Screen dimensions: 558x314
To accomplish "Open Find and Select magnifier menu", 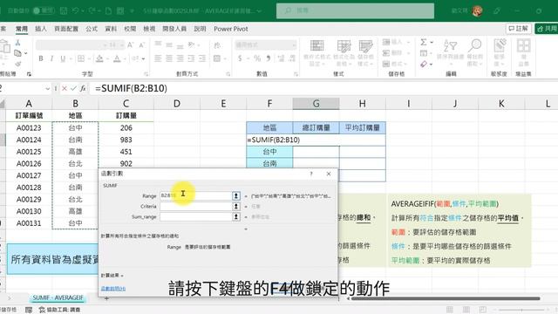I will (474, 52).
